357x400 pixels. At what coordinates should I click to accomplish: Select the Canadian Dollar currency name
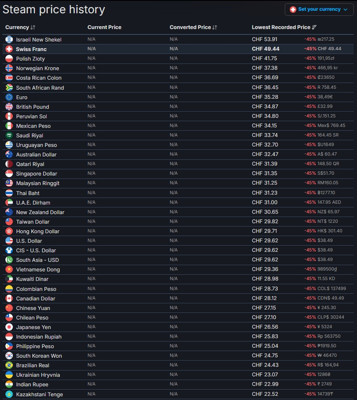click(35, 299)
